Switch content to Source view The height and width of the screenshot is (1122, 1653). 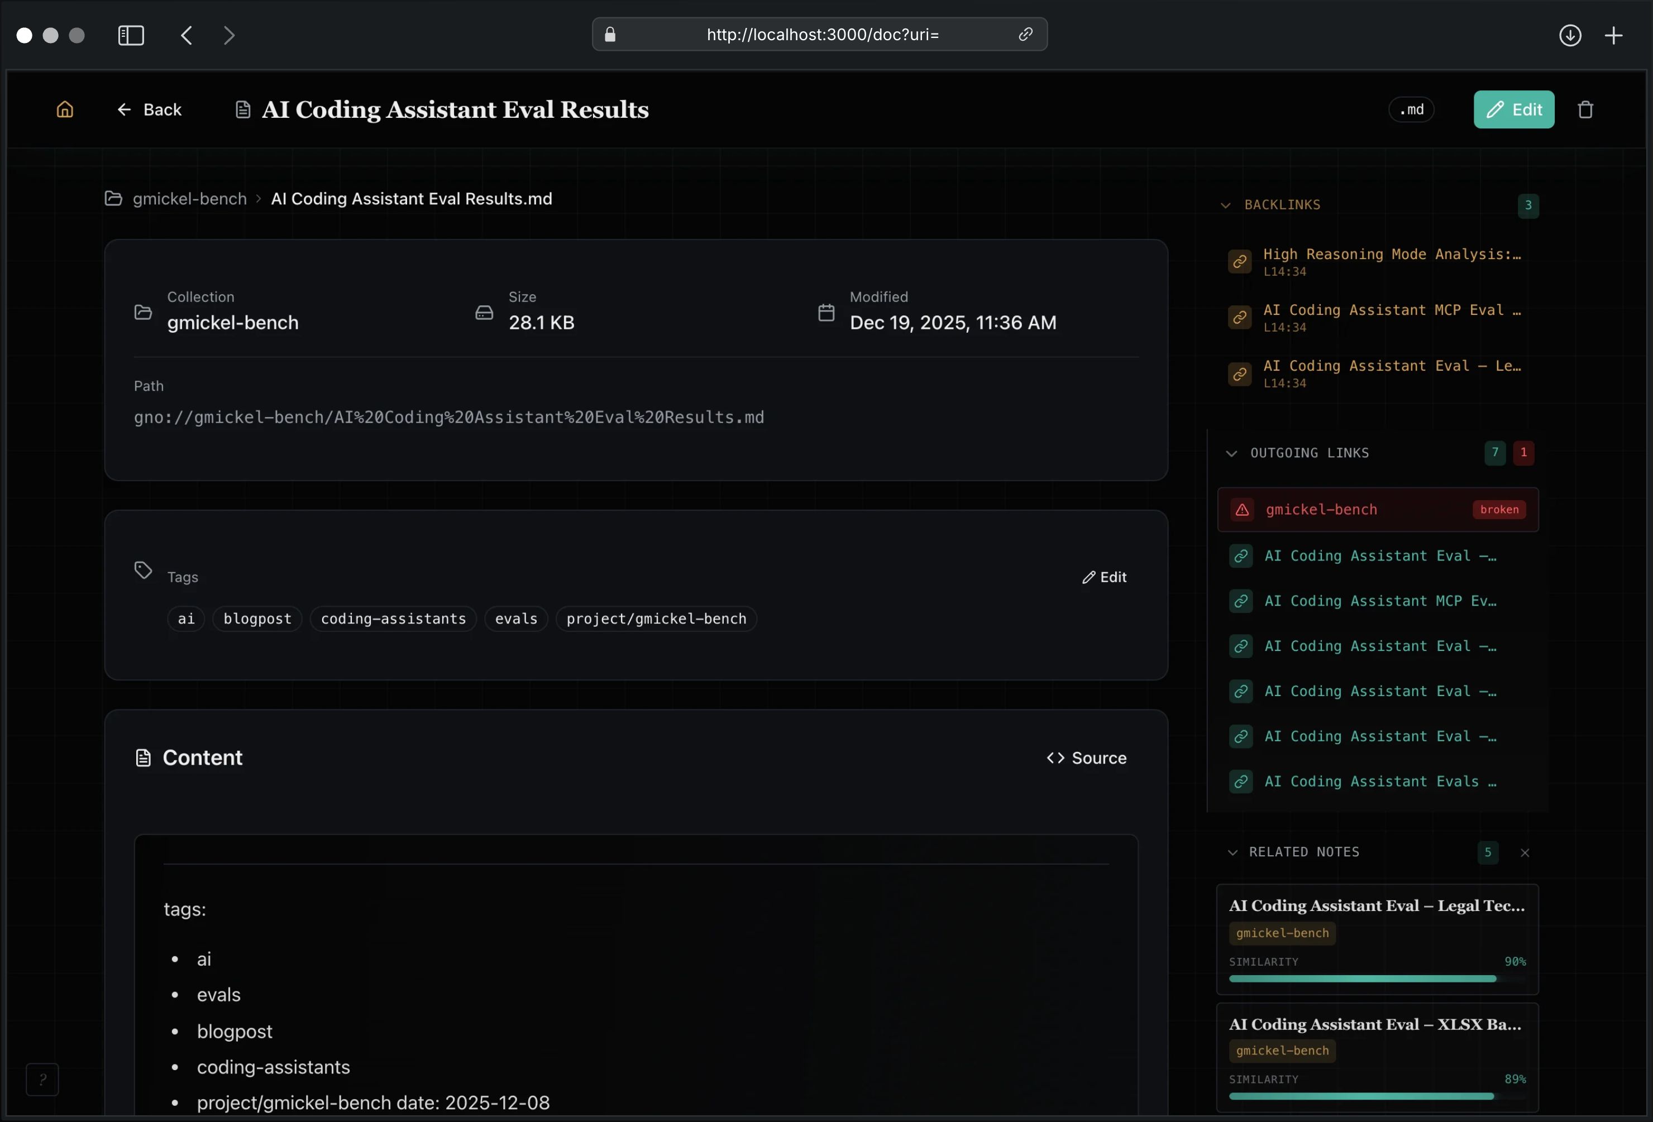click(x=1086, y=758)
